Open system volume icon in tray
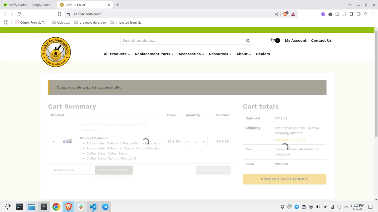The height and width of the screenshot is (212, 378). [318, 207]
